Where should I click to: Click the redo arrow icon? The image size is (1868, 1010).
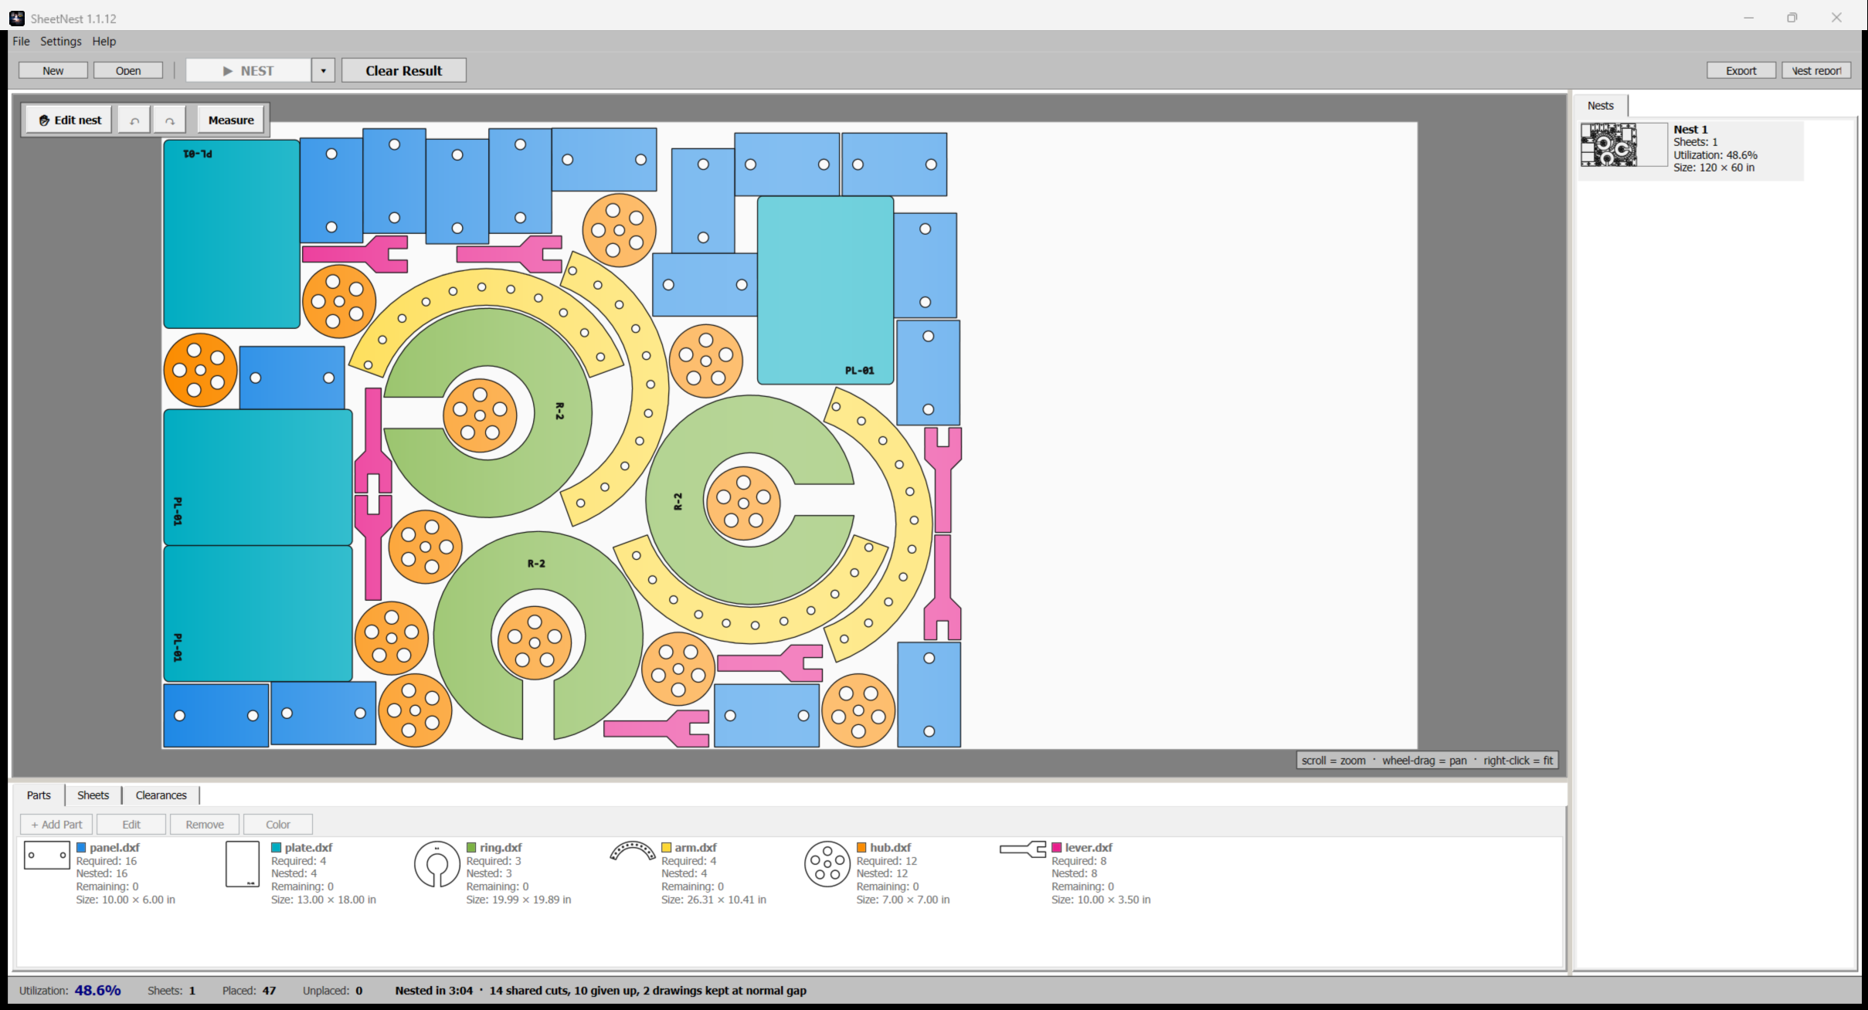(169, 120)
